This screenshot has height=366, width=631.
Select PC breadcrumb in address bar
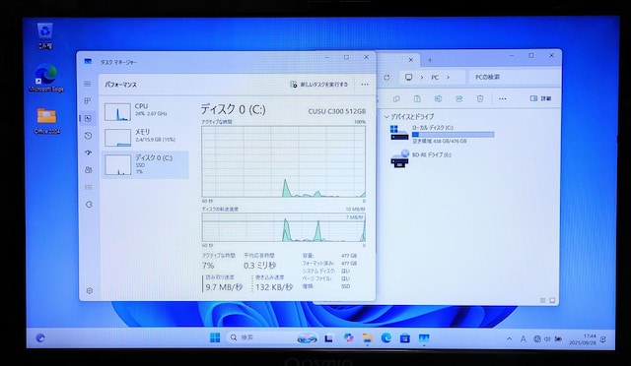[435, 77]
